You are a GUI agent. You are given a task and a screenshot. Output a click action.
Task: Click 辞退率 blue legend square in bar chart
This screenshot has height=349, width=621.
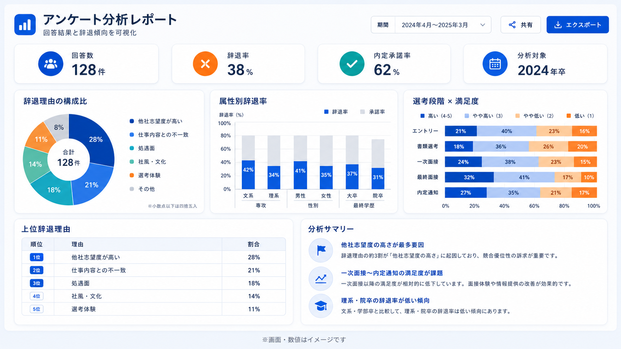tap(326, 112)
